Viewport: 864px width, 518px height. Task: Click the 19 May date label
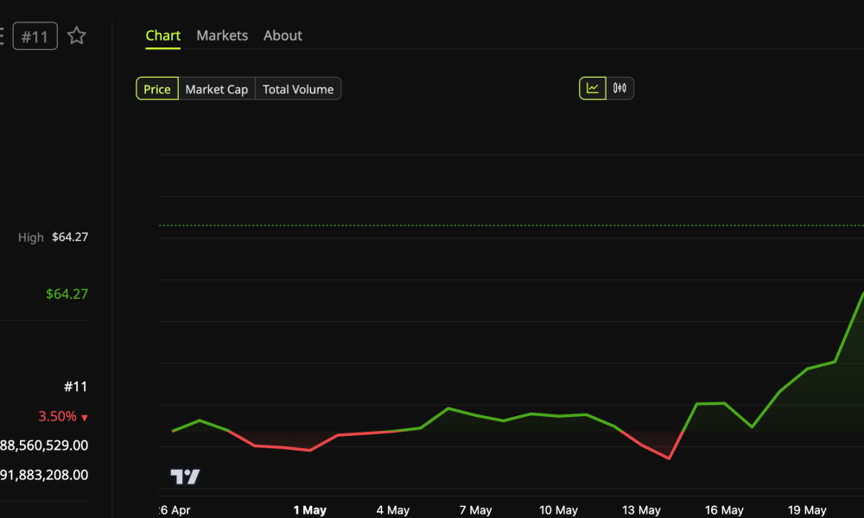(x=807, y=510)
